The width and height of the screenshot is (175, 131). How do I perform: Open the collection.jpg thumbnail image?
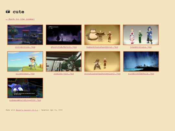25,35
